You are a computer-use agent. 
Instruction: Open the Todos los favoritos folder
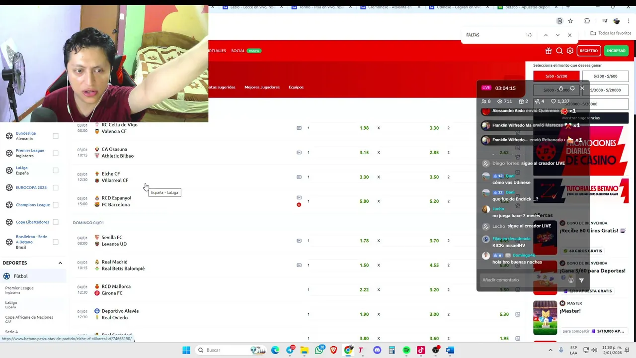tap(611, 33)
